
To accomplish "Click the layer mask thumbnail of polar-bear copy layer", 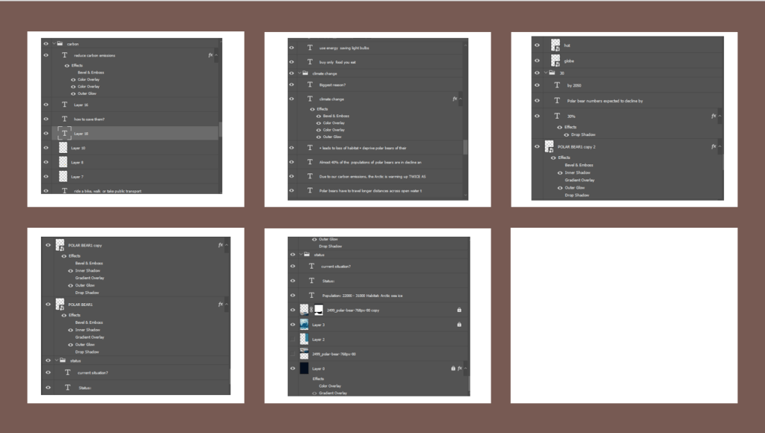I will (317, 309).
